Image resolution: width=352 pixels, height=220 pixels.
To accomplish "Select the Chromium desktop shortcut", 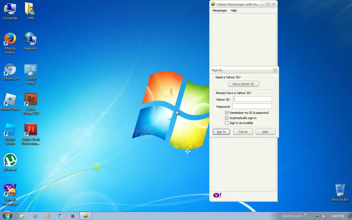I will [10, 72].
